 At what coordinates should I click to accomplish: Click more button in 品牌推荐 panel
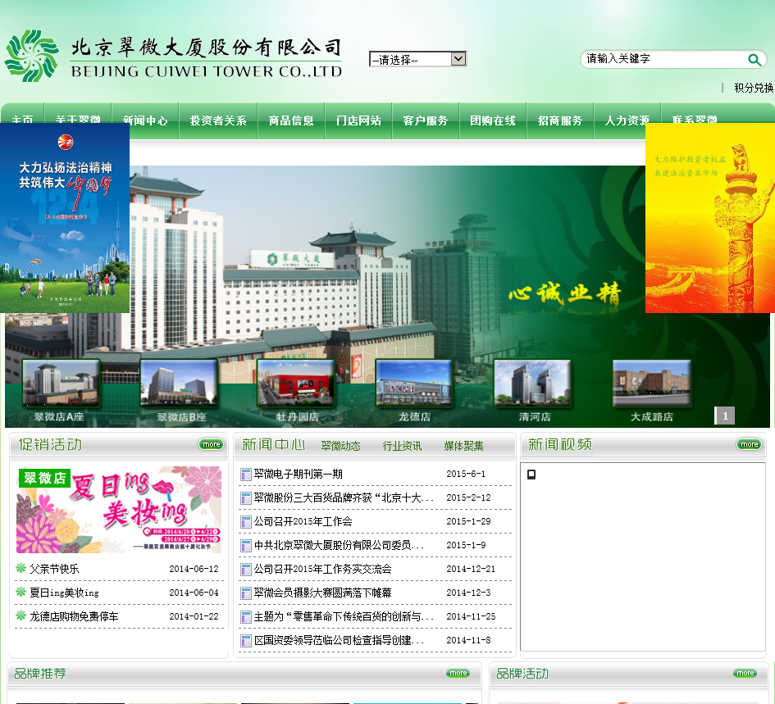coord(458,673)
